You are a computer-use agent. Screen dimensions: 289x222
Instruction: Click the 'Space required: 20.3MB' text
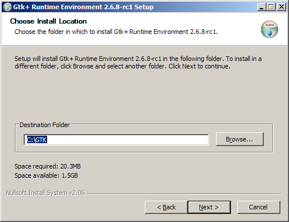click(48, 166)
